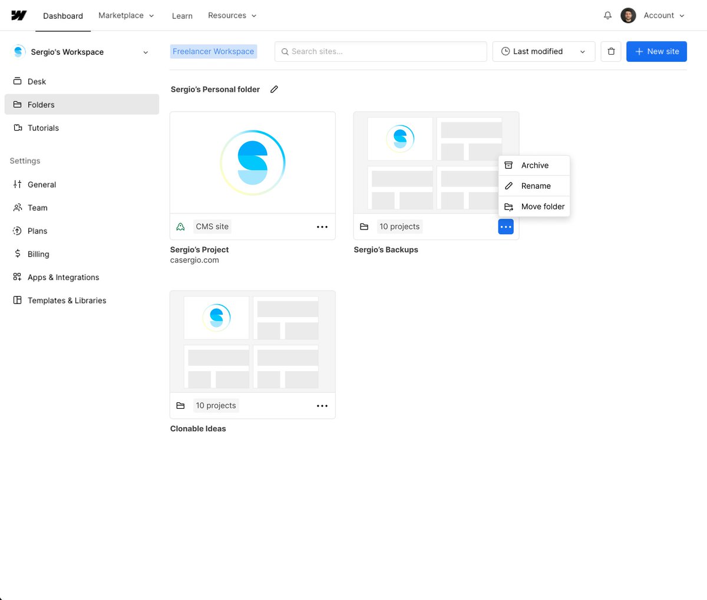Expand Sergio's Workspace switcher chevron

146,52
